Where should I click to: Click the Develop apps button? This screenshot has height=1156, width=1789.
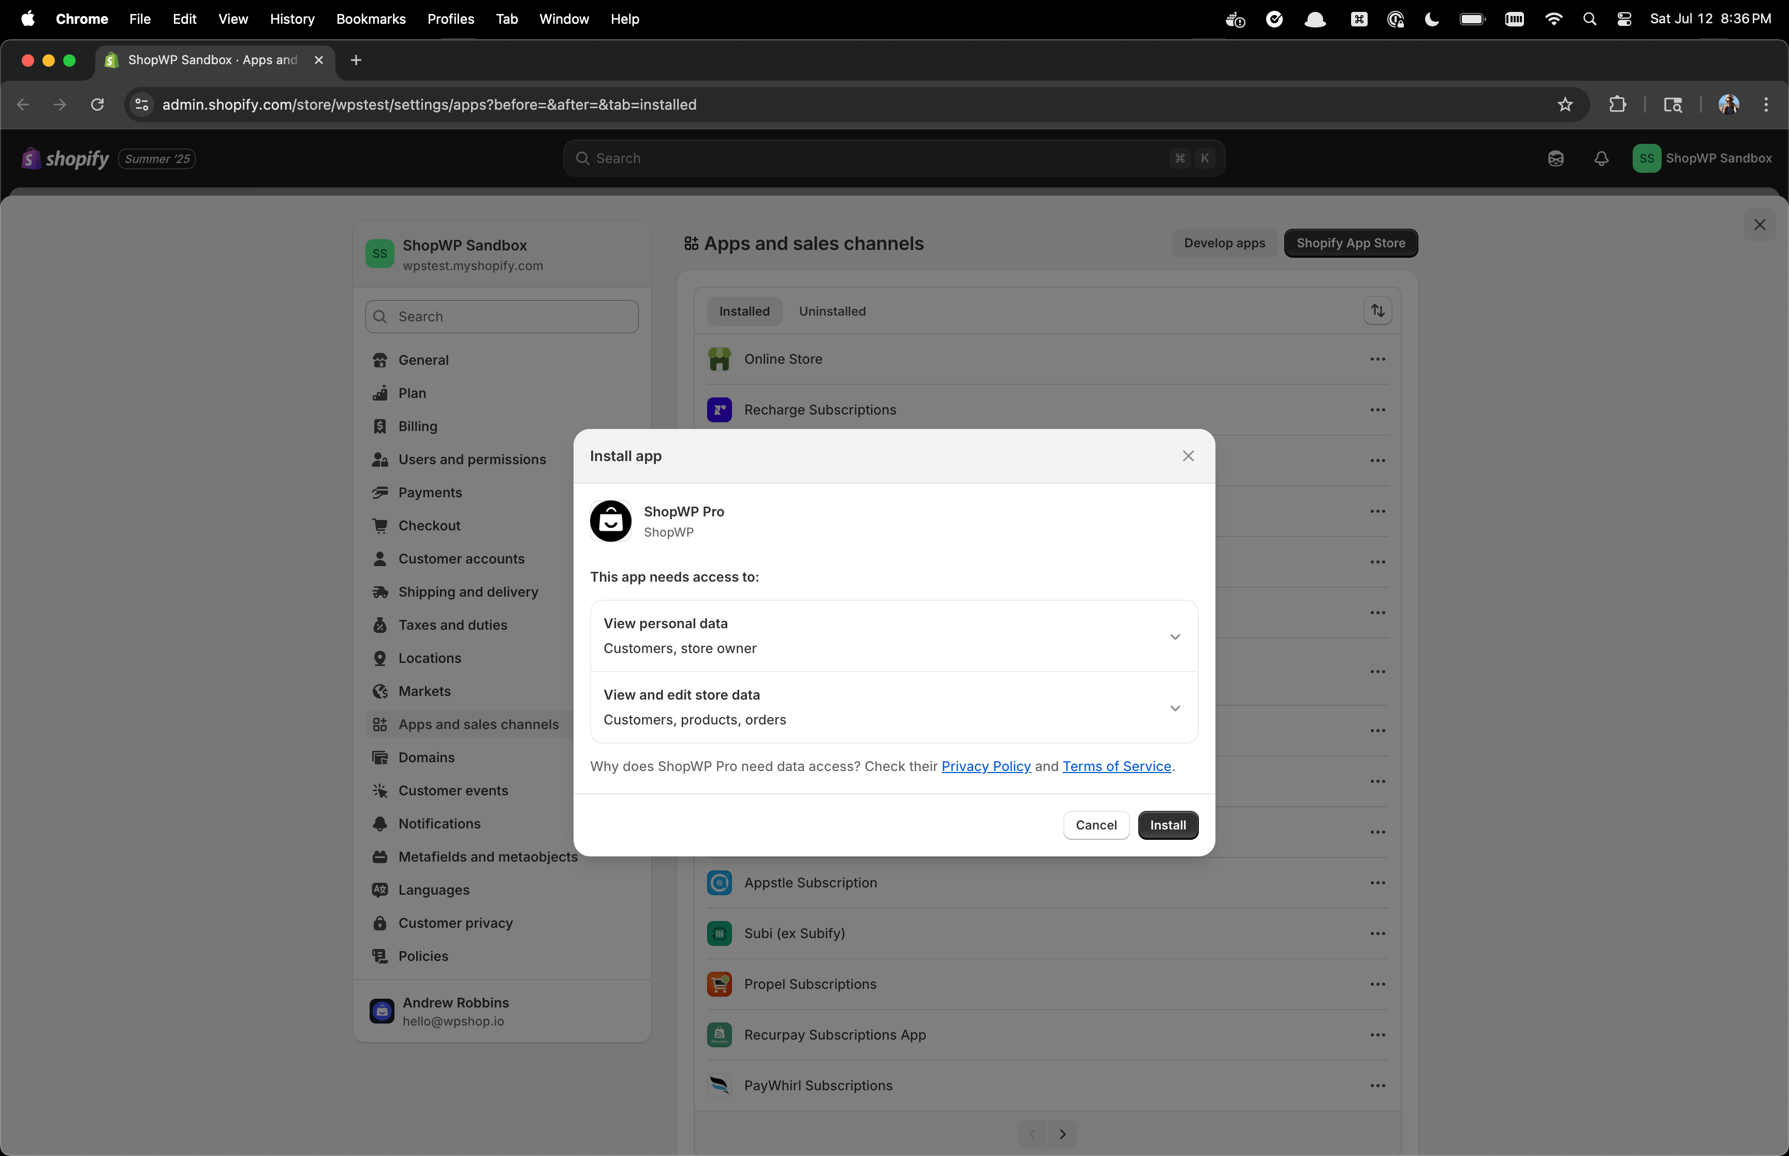1224,243
